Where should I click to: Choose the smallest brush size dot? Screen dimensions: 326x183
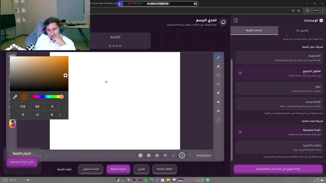(190, 155)
